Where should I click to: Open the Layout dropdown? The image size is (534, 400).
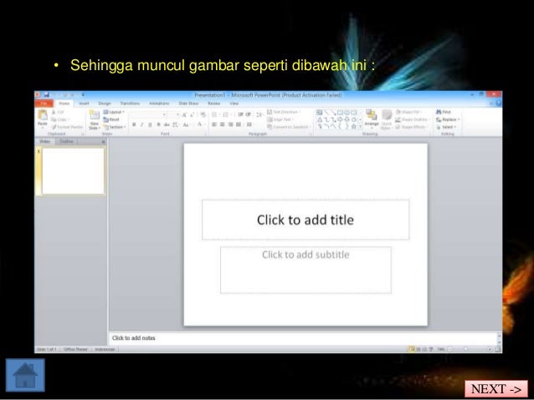coord(114,112)
